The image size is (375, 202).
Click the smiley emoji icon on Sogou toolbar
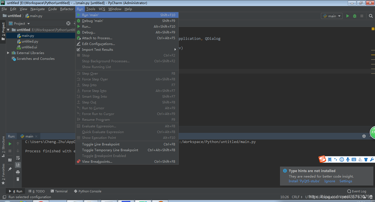342,159
